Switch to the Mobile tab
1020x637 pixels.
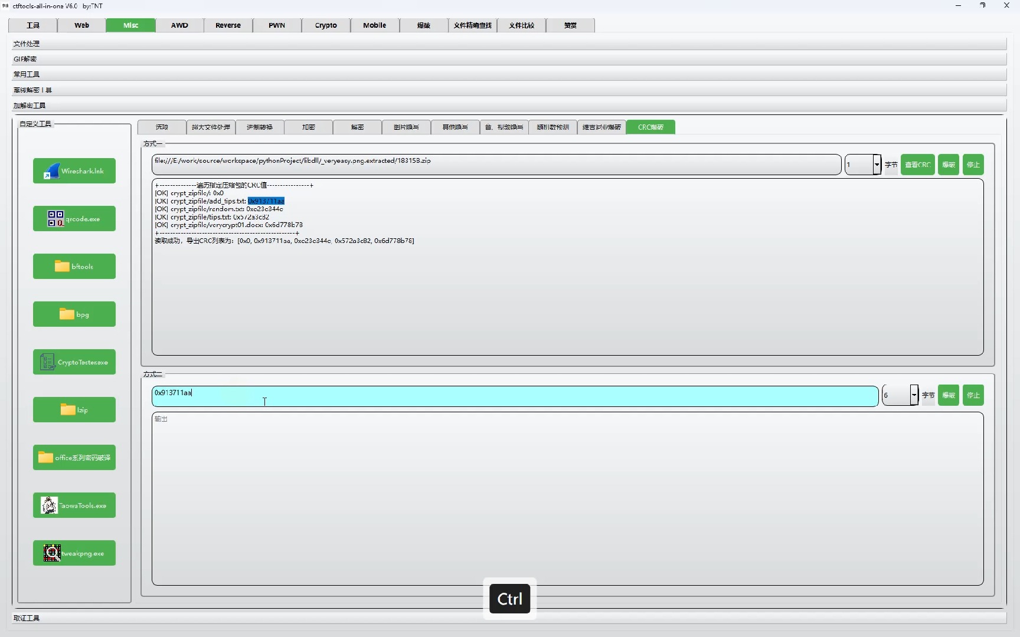point(375,25)
